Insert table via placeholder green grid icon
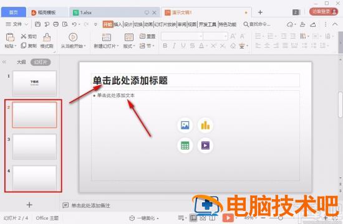 pyautogui.click(x=185, y=146)
